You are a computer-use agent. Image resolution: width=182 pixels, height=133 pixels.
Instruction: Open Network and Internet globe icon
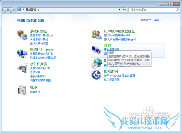point(23,54)
